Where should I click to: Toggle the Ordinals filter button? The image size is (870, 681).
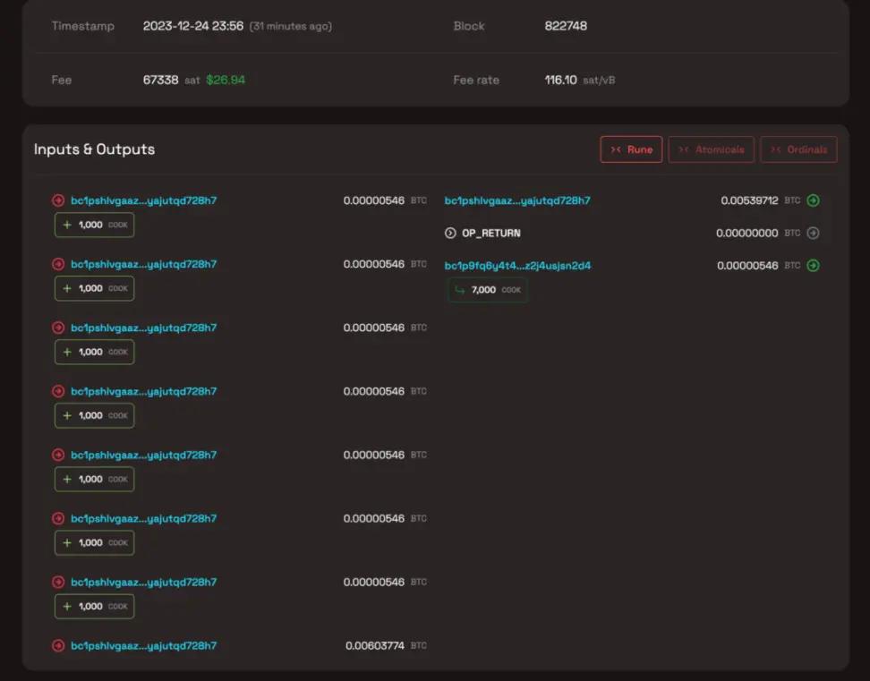tap(798, 149)
